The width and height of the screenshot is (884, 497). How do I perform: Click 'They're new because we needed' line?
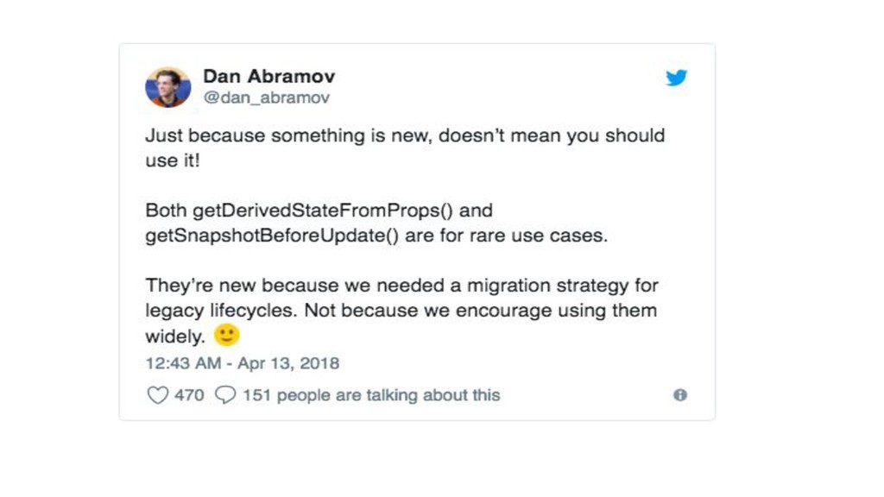click(x=285, y=285)
